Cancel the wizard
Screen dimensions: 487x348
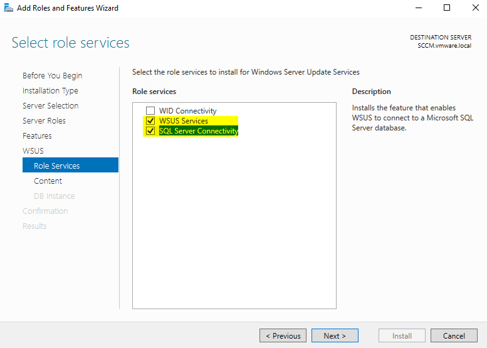(454, 335)
